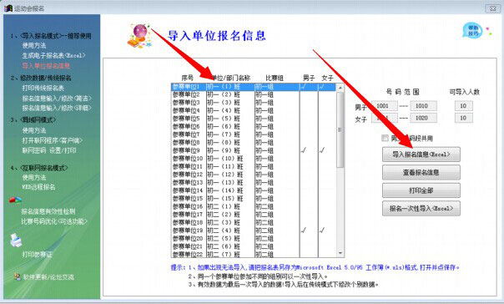This screenshot has height=304, width=504.
Task: Select row 参赛单位11 初一(11)班
Action: (254, 167)
